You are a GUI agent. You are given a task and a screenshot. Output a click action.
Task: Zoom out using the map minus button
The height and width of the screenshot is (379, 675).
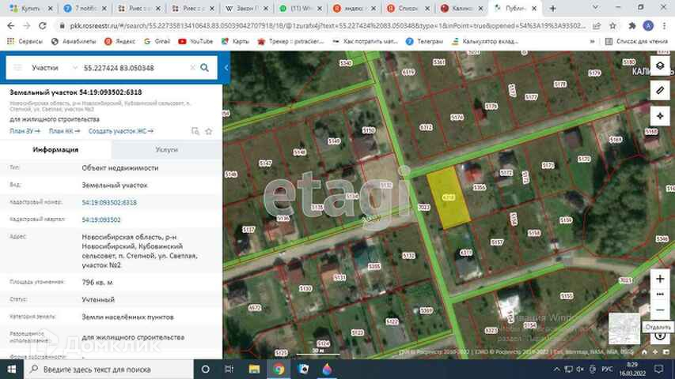[x=659, y=310]
